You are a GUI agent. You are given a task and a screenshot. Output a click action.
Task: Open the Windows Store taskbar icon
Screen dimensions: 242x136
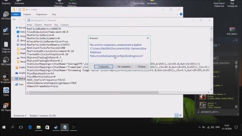coord(47,127)
